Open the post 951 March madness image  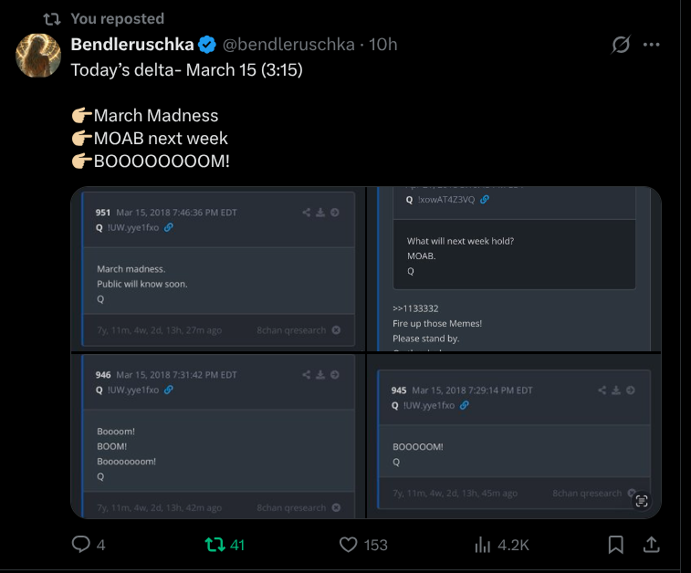point(217,268)
